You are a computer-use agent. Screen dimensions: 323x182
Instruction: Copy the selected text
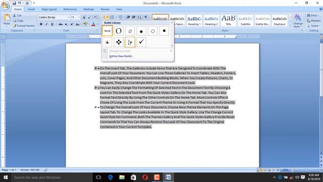18,21
